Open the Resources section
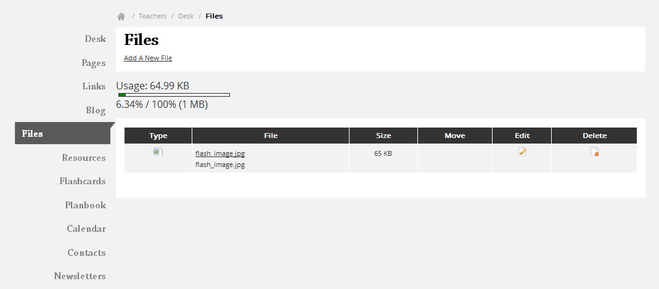 84,158
